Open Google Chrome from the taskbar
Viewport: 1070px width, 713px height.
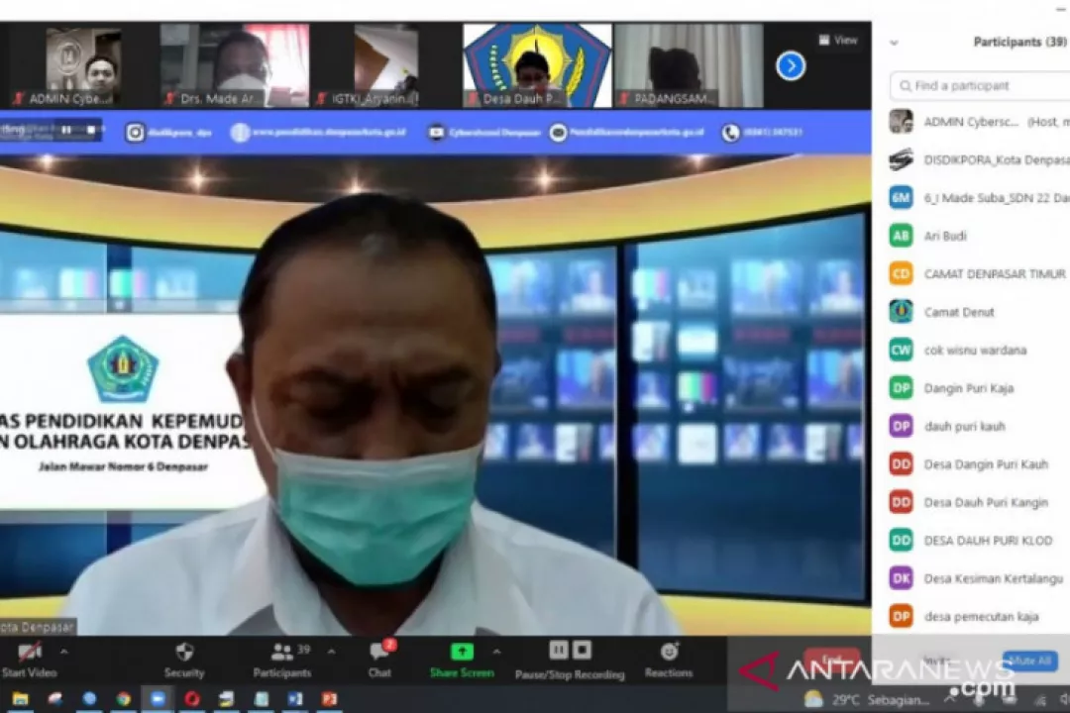(x=123, y=699)
